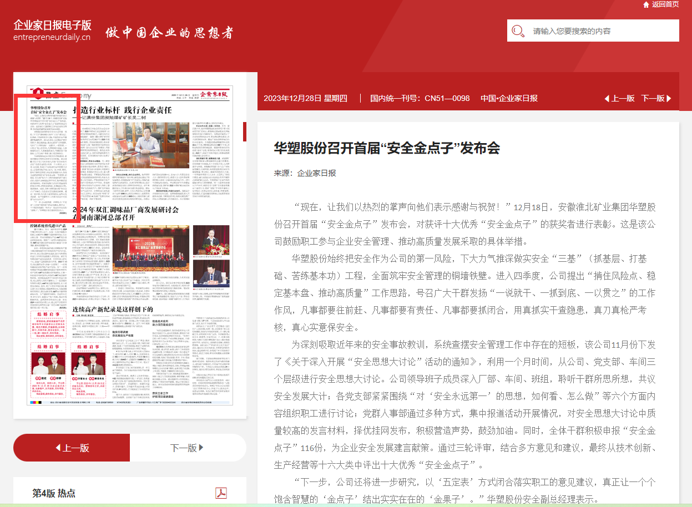Click the home icon beside 返回首页
692x507 pixels.
click(646, 4)
